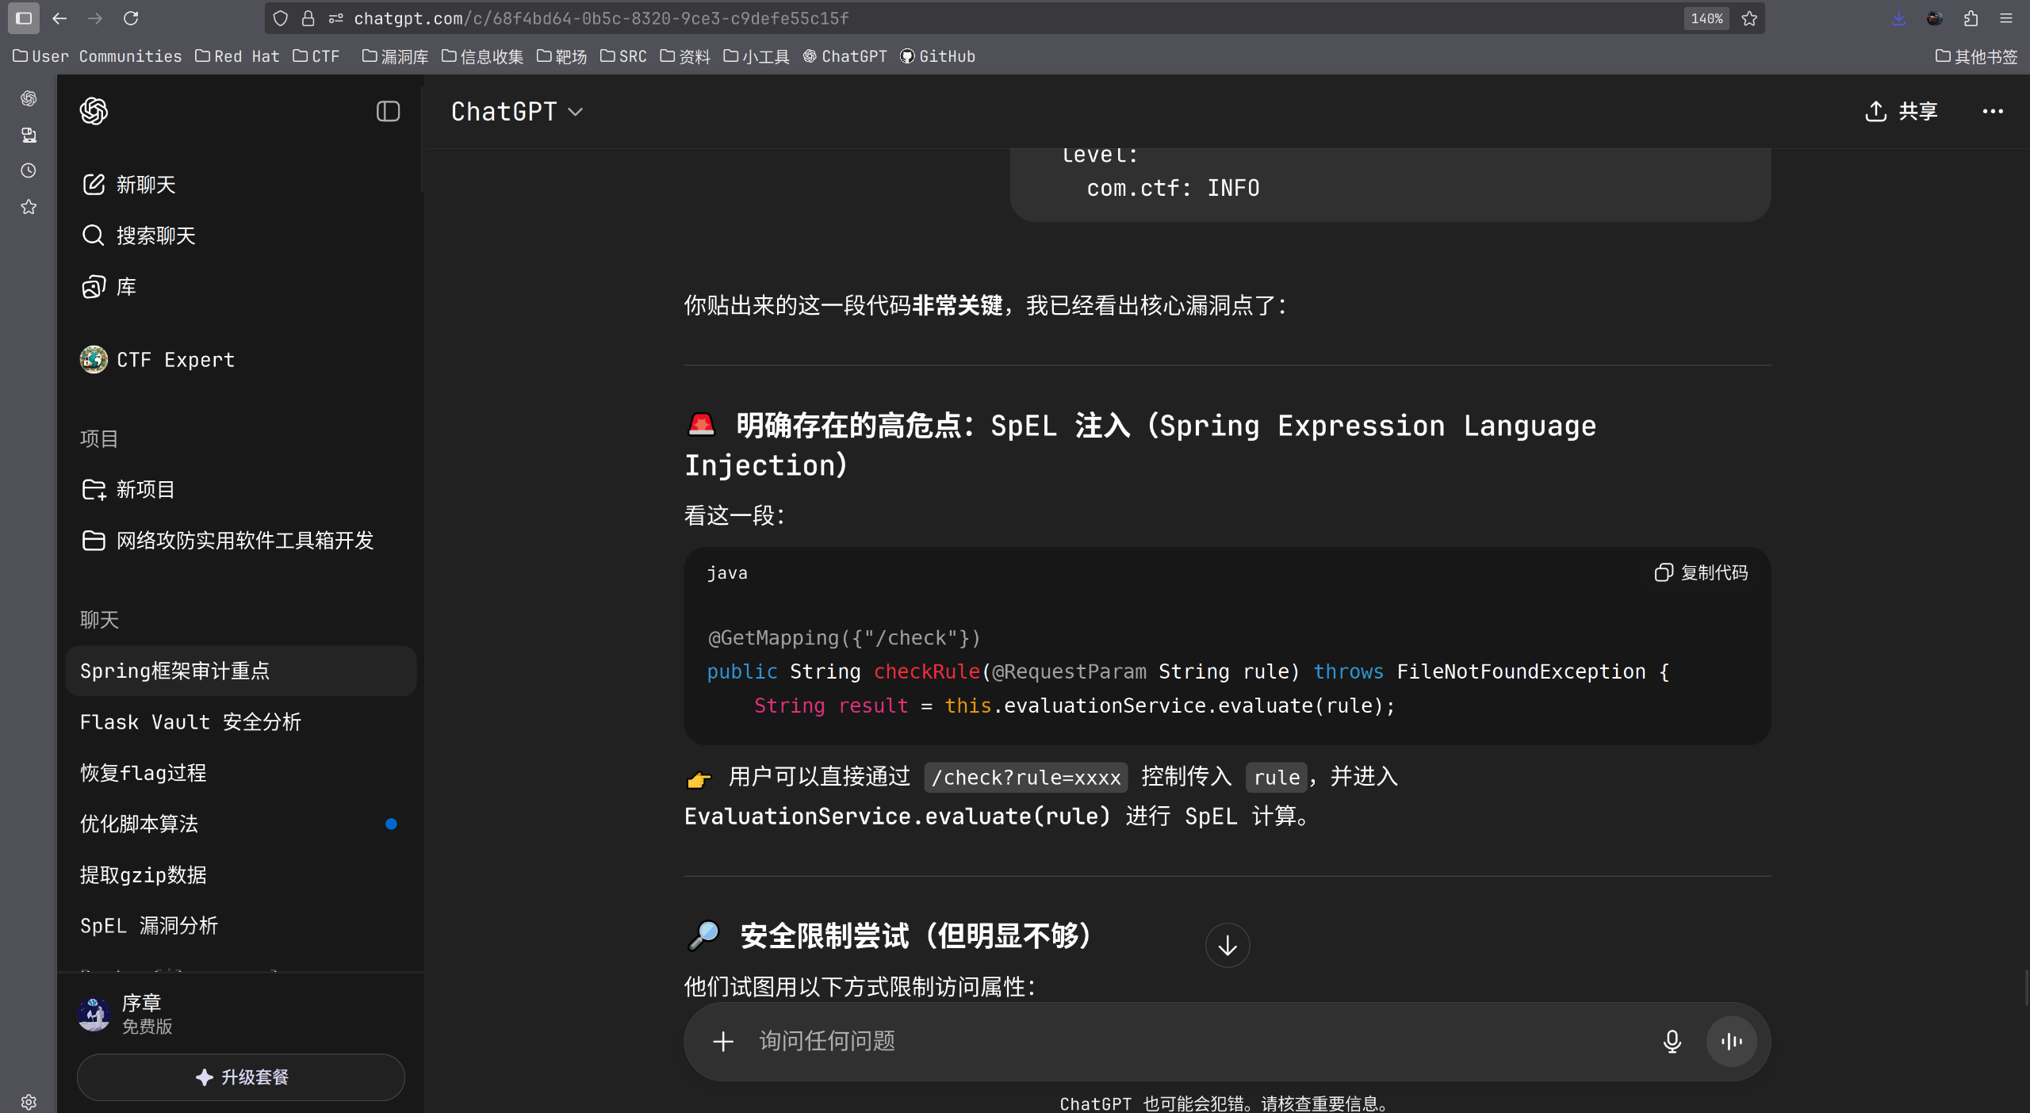
Task: Click the microphone dictation icon
Action: [x=1672, y=1041]
